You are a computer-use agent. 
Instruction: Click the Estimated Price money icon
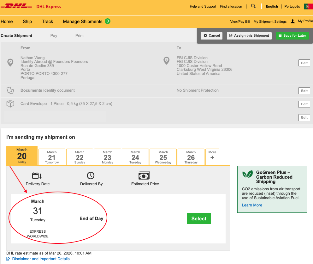(144, 175)
